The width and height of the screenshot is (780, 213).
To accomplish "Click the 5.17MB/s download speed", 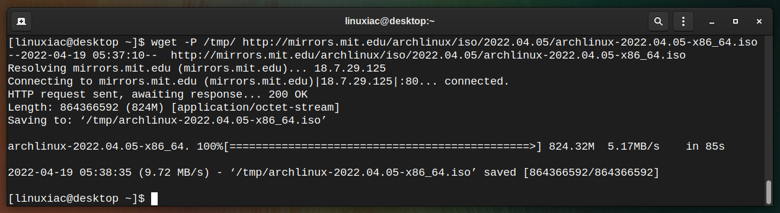I will (x=634, y=147).
